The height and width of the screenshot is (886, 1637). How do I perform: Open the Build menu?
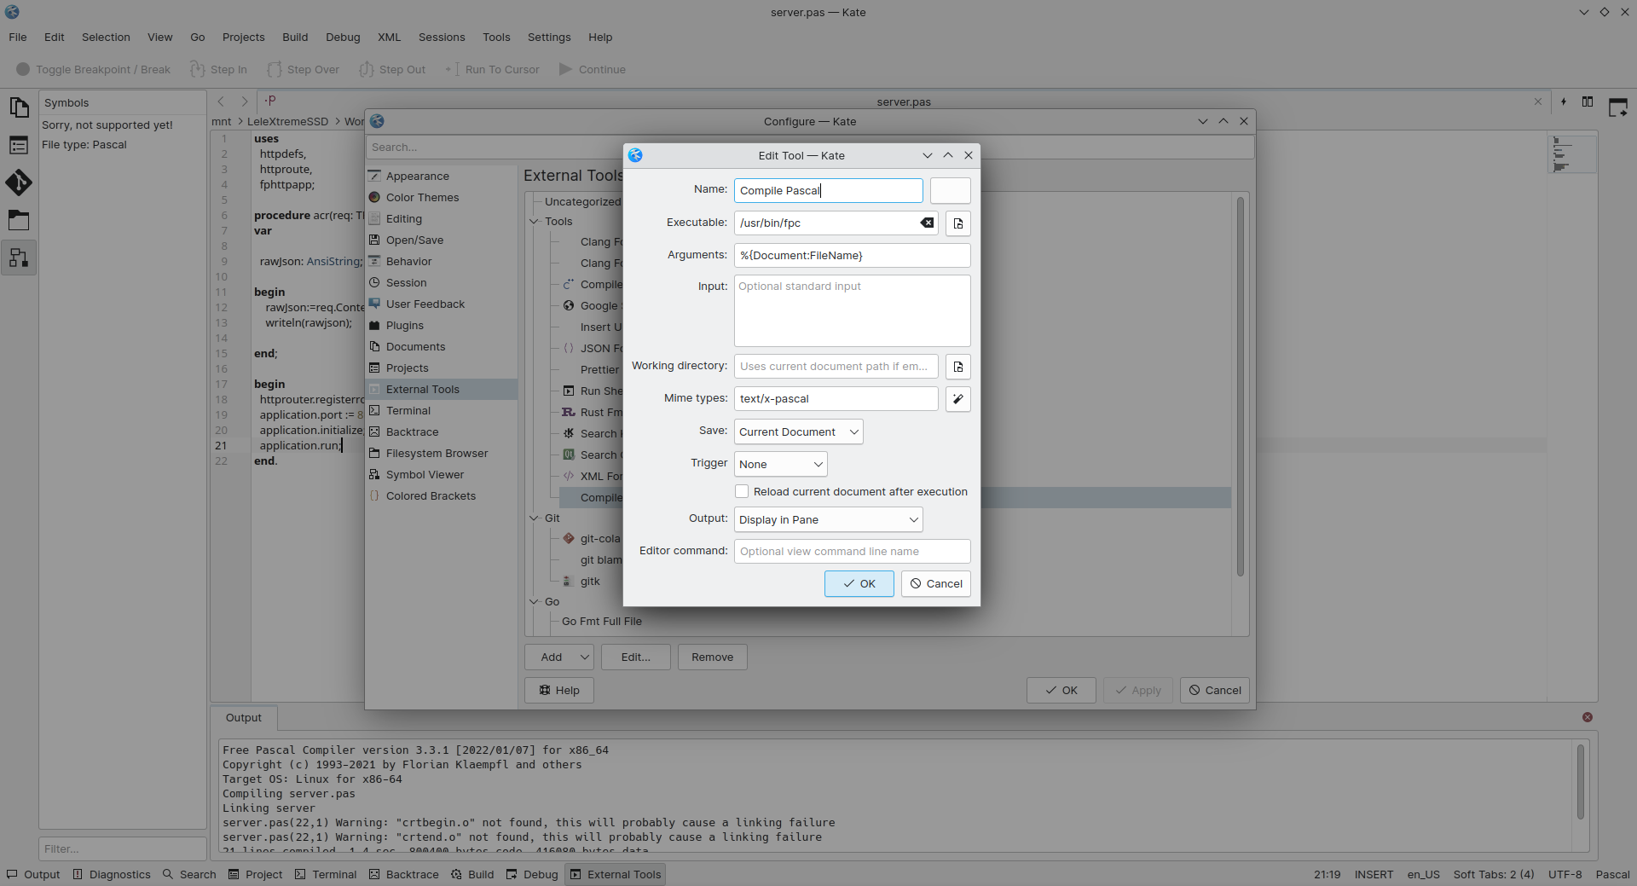[x=295, y=38]
